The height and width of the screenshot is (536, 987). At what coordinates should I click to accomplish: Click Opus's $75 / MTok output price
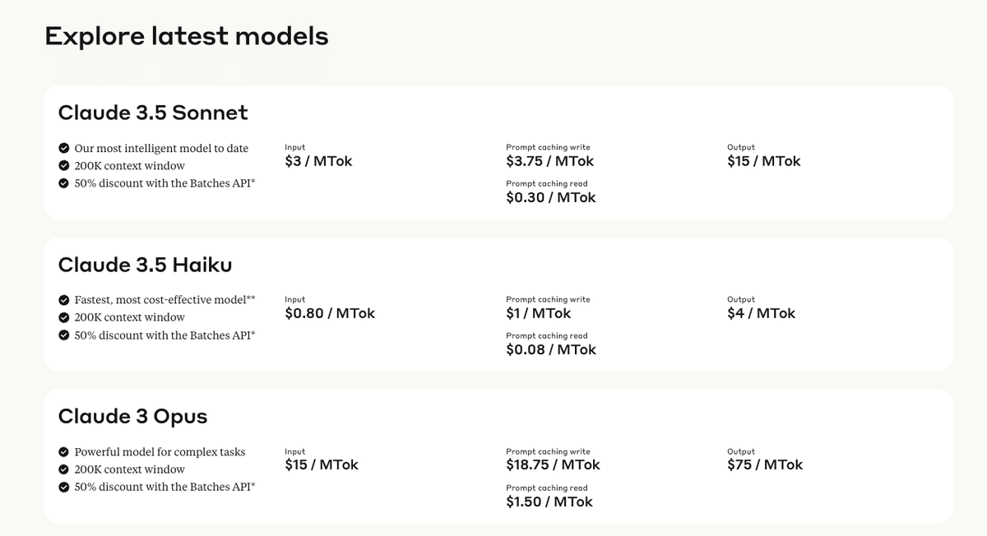[765, 464]
